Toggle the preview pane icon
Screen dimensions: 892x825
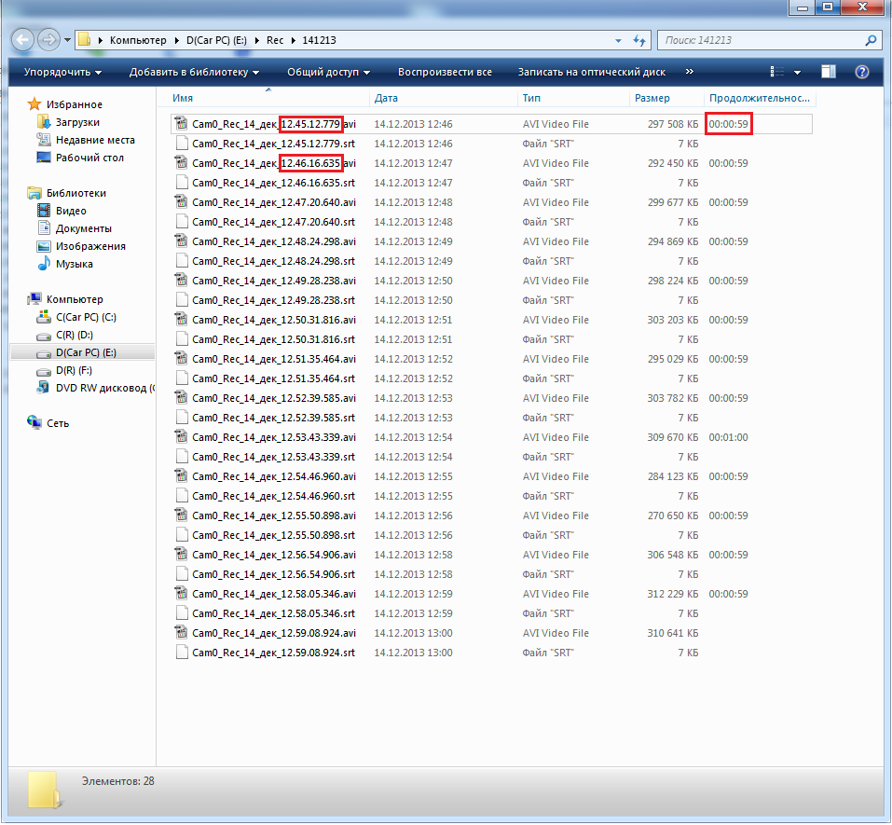(829, 72)
